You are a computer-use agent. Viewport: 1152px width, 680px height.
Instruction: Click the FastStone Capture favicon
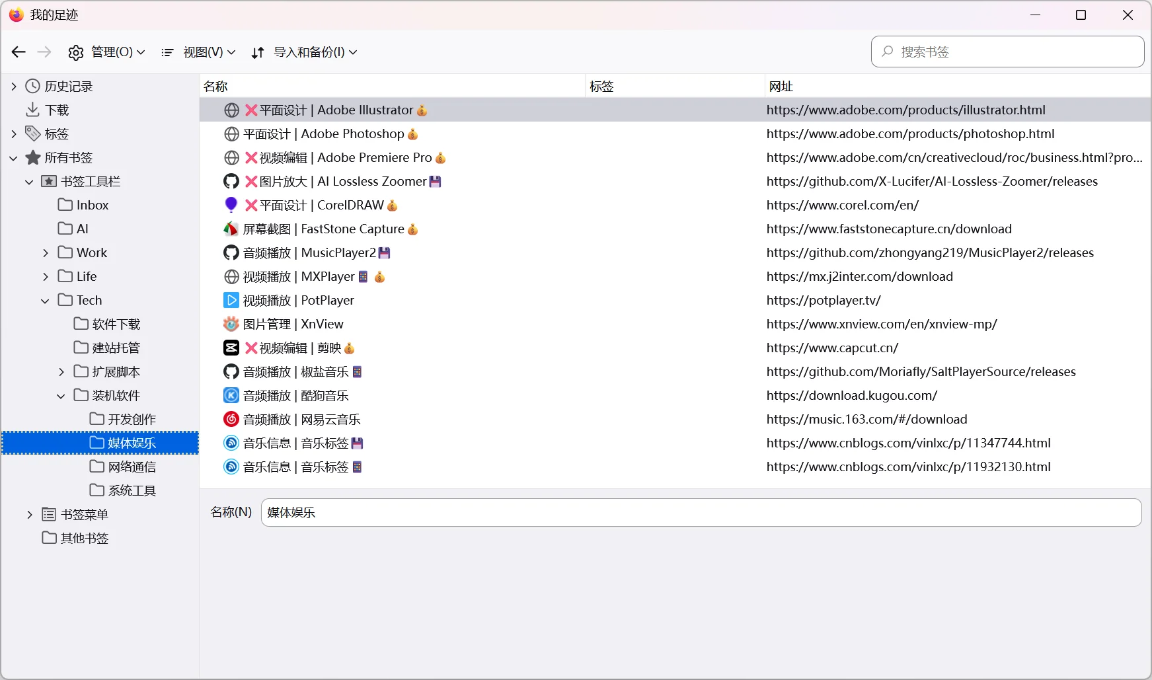click(x=231, y=229)
